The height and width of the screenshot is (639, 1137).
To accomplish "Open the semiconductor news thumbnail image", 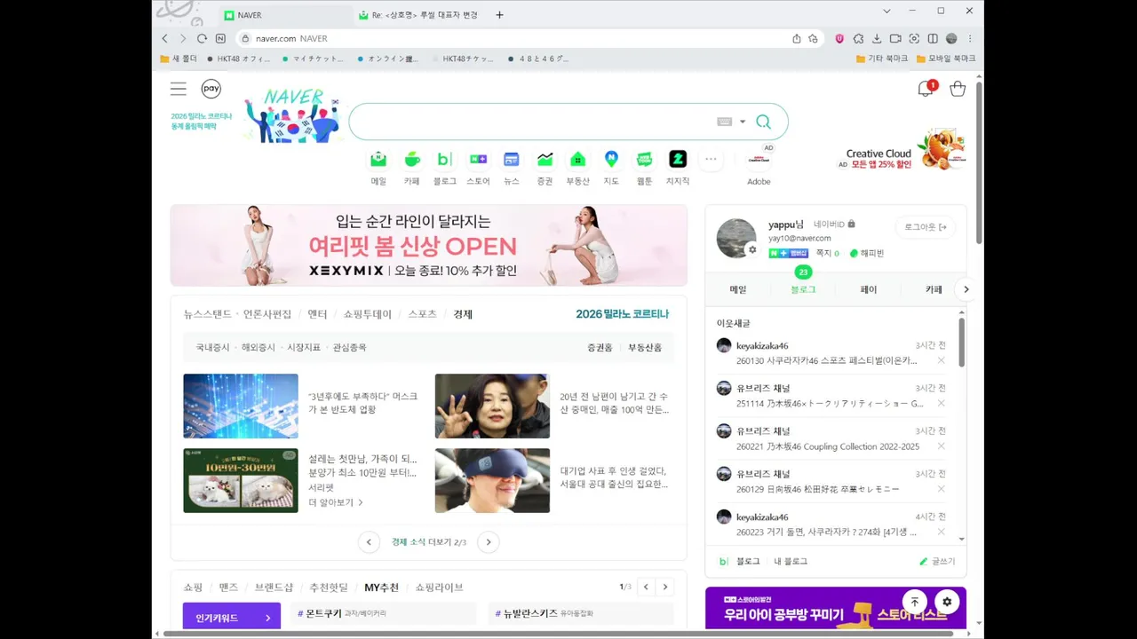I will click(x=241, y=406).
